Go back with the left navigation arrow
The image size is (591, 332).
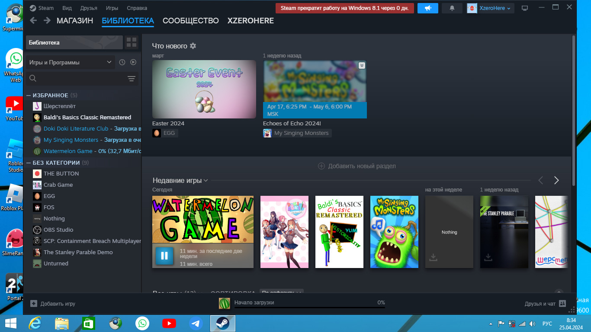(x=34, y=21)
